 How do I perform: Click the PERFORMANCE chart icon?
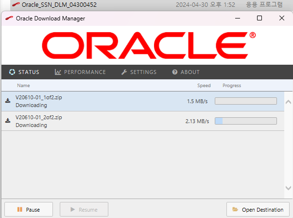58,72
